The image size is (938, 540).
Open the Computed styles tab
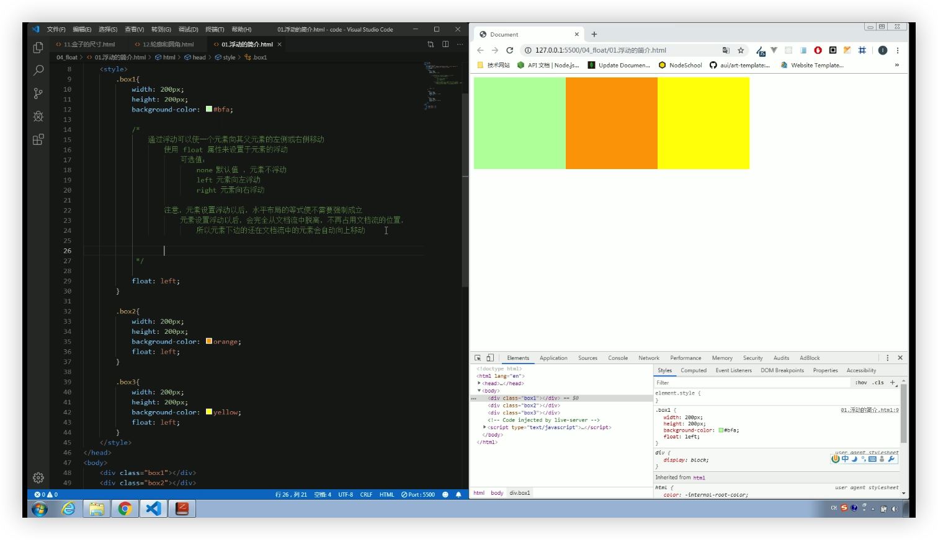[x=694, y=370]
